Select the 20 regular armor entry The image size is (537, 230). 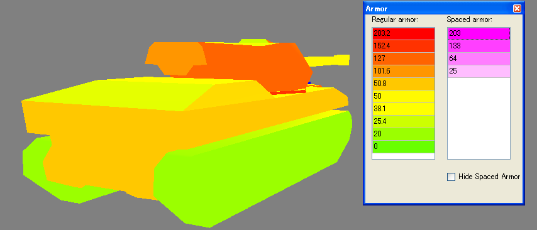[x=404, y=134]
